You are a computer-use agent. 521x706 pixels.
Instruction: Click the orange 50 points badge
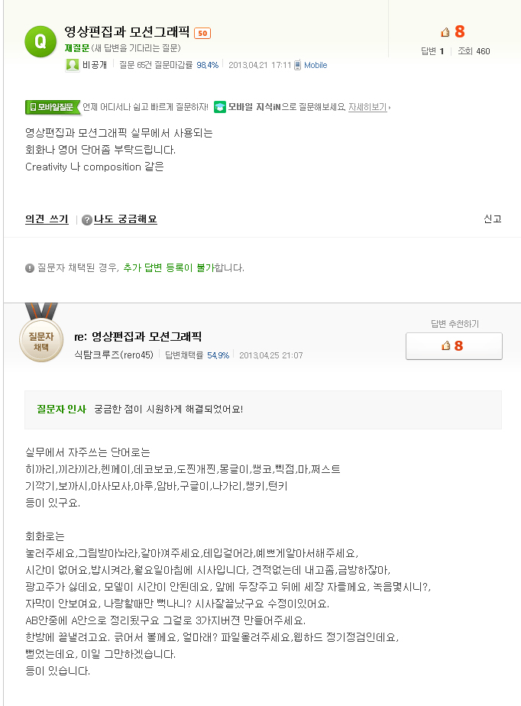pos(202,33)
